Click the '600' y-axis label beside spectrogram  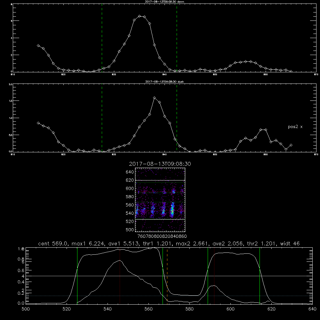click(x=130, y=188)
